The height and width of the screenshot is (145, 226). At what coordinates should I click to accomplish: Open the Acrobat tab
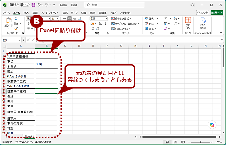tap(125, 13)
